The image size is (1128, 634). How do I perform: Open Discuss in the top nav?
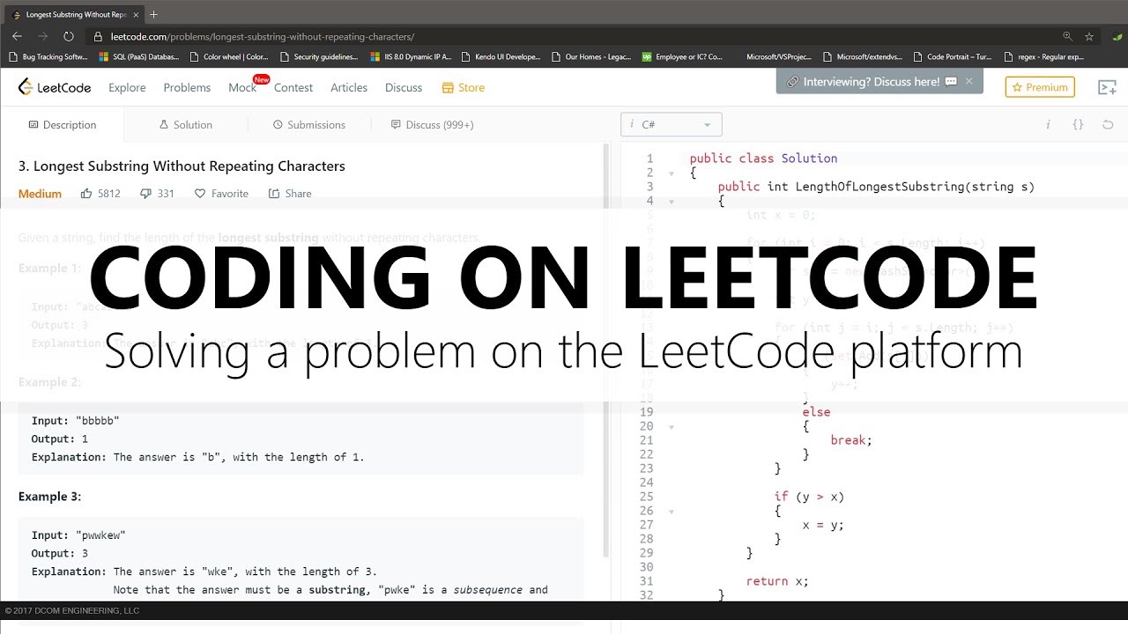(404, 87)
